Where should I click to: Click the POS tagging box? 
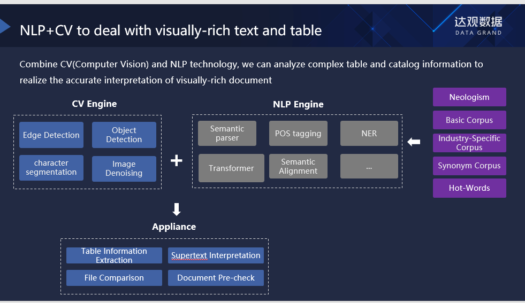point(298,134)
